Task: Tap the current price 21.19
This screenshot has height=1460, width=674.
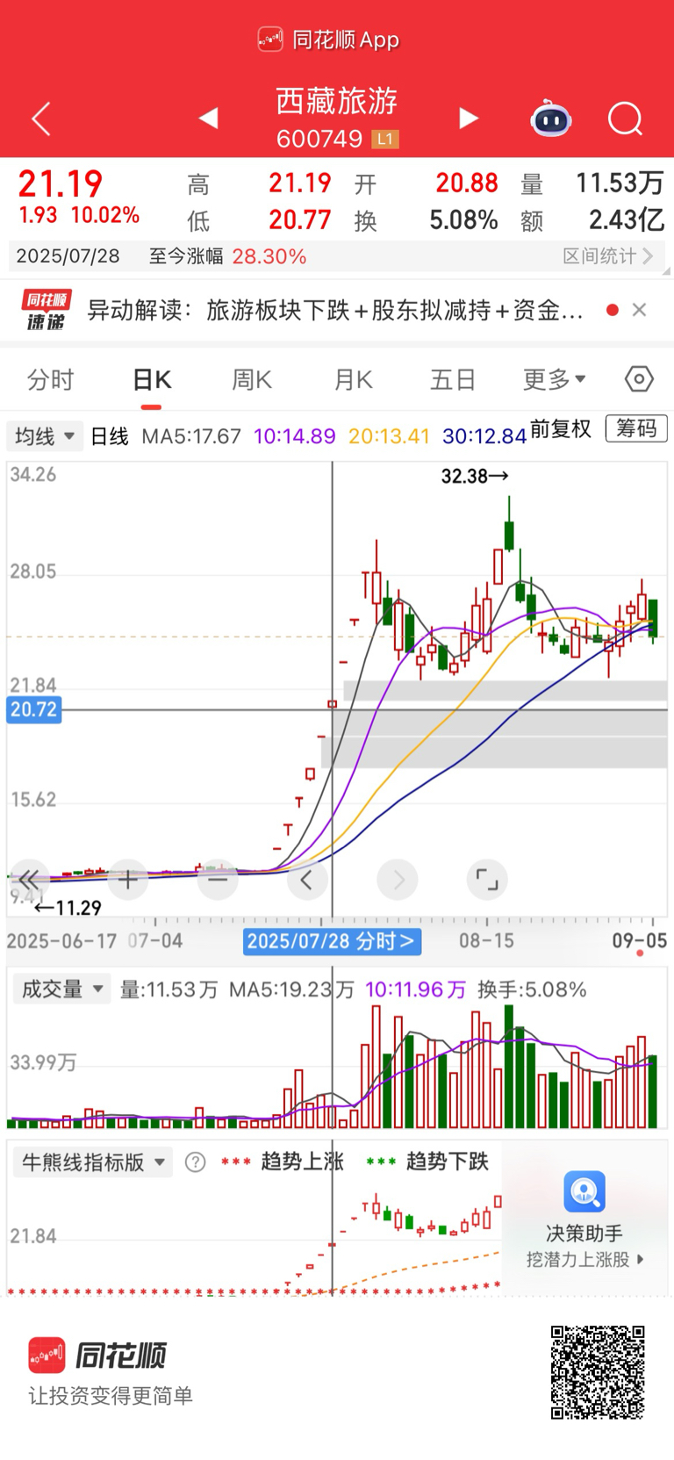Action: [61, 183]
